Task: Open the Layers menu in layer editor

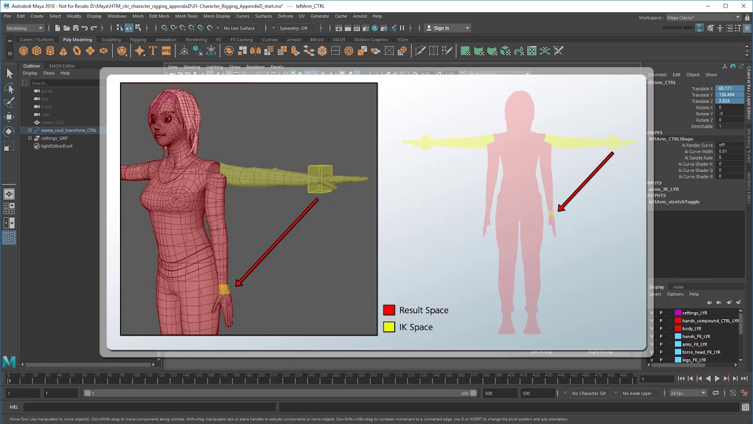Action: (655, 294)
